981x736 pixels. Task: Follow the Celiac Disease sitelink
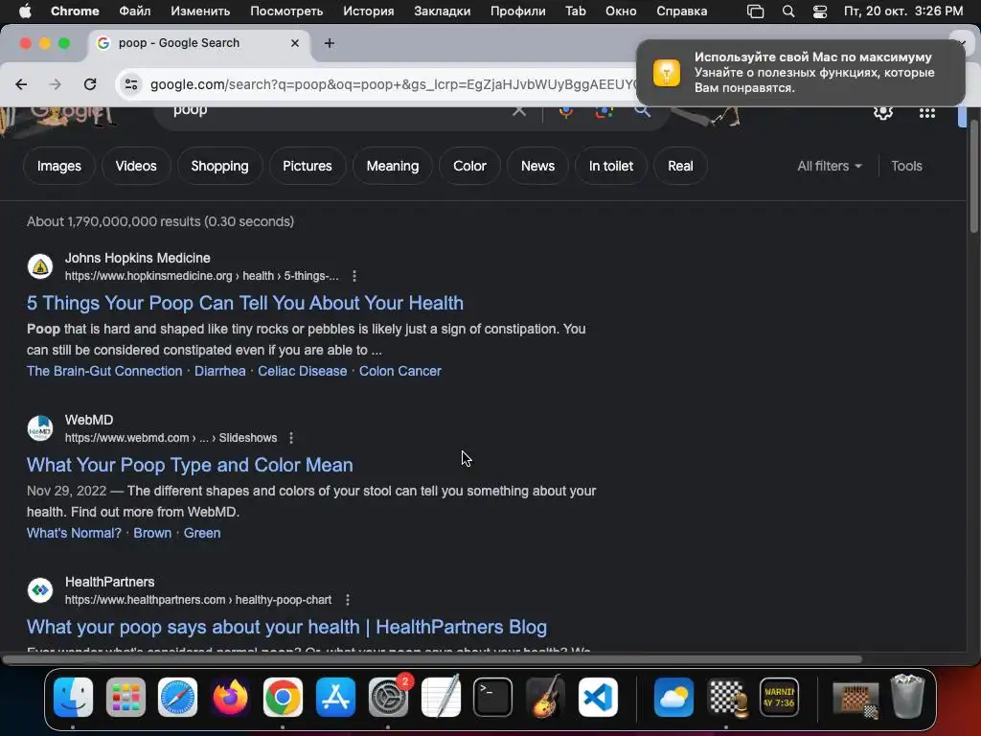point(302,371)
